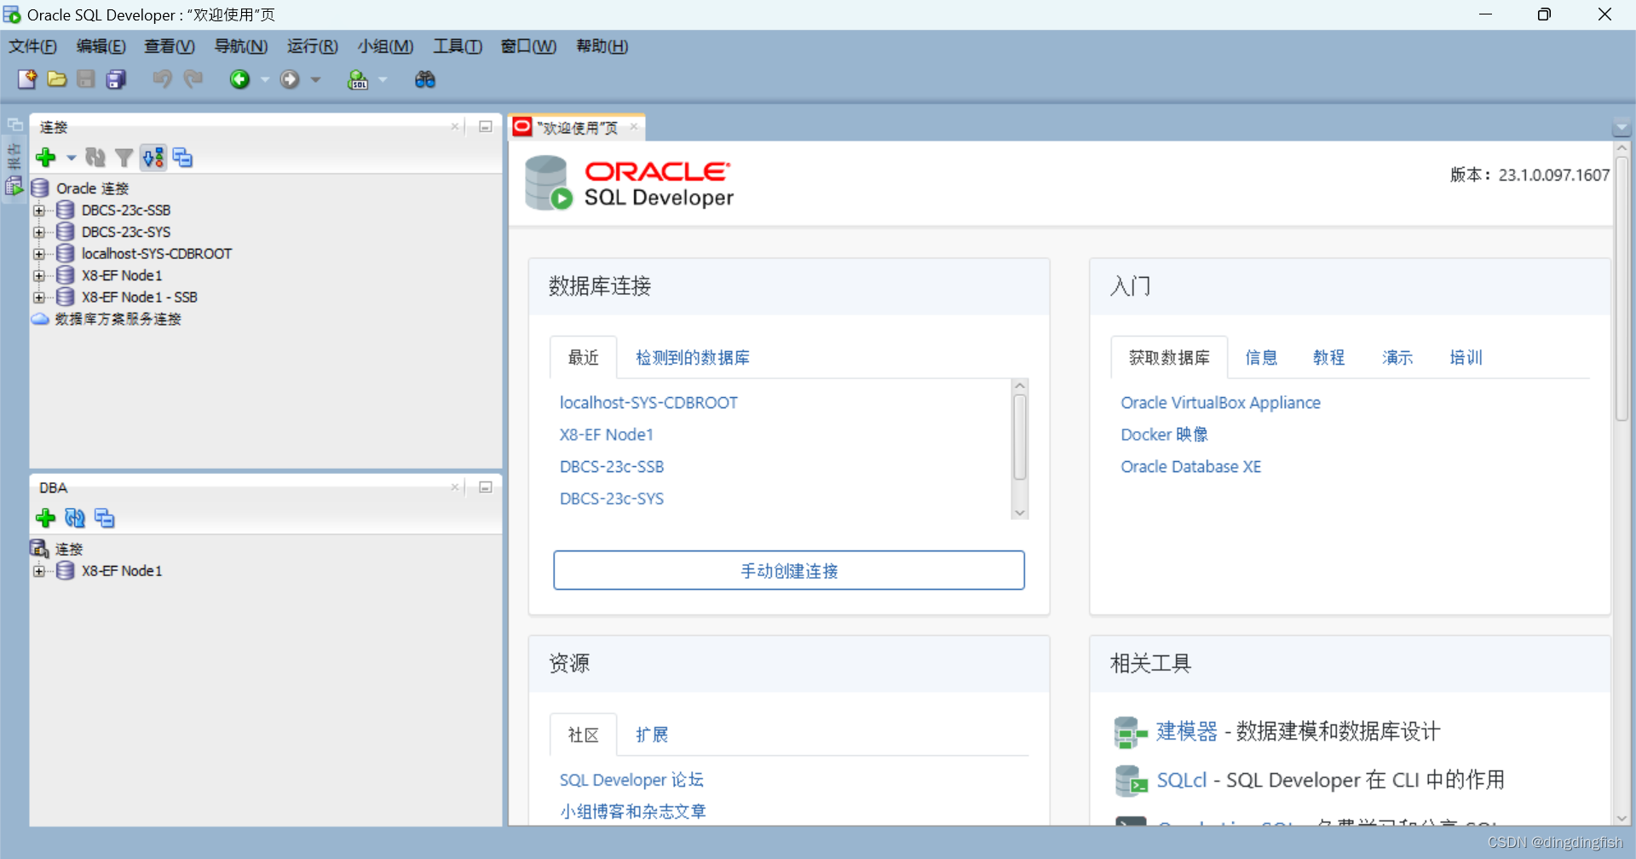Click the green Back navigation arrow
Viewport: 1636px width, 859px height.
pos(239,79)
